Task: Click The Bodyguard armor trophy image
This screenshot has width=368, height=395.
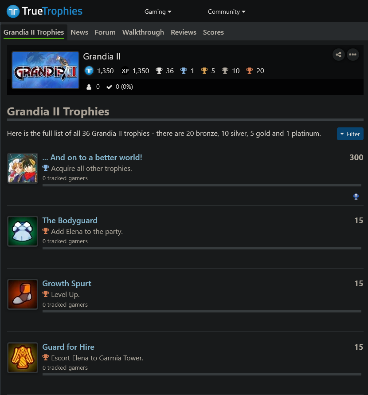Action: (x=23, y=231)
